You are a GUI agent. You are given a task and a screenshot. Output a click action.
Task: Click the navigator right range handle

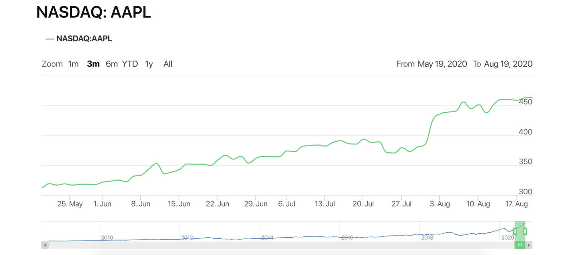pos(525,231)
